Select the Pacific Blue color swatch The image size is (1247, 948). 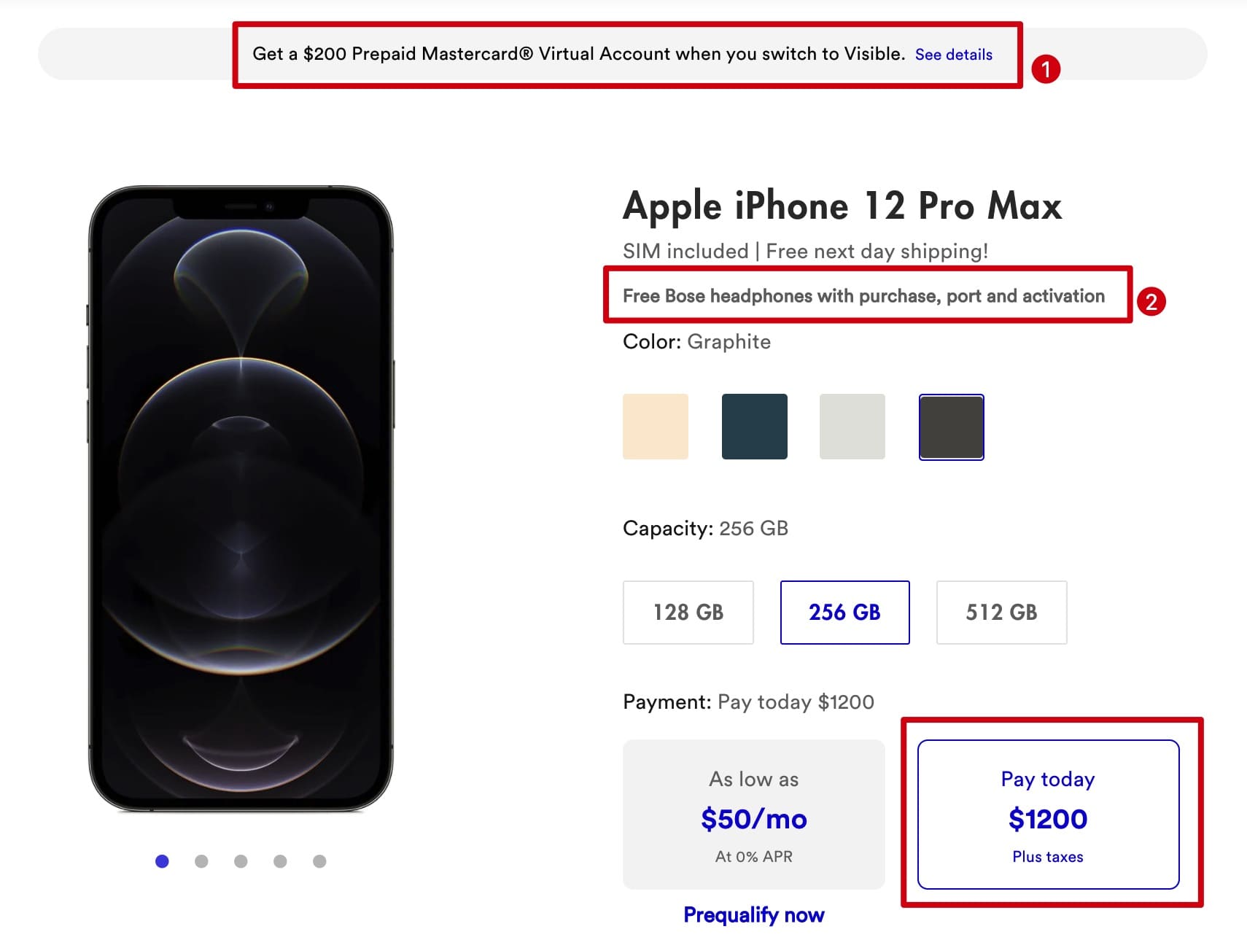click(x=753, y=426)
